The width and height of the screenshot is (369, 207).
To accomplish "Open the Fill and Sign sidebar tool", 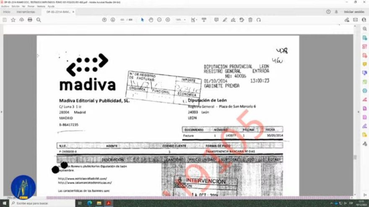I will [x=364, y=126].
